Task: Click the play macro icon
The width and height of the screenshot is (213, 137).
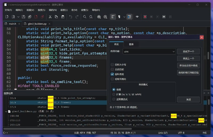Action: pyautogui.click(x=158, y=17)
